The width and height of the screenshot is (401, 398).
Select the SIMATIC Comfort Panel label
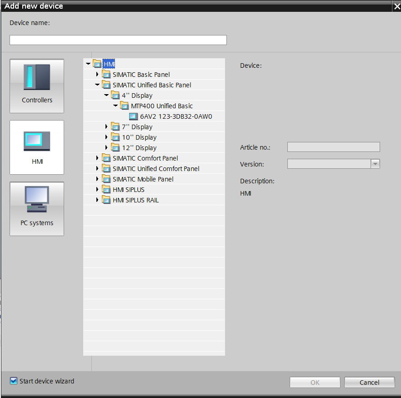(x=145, y=158)
